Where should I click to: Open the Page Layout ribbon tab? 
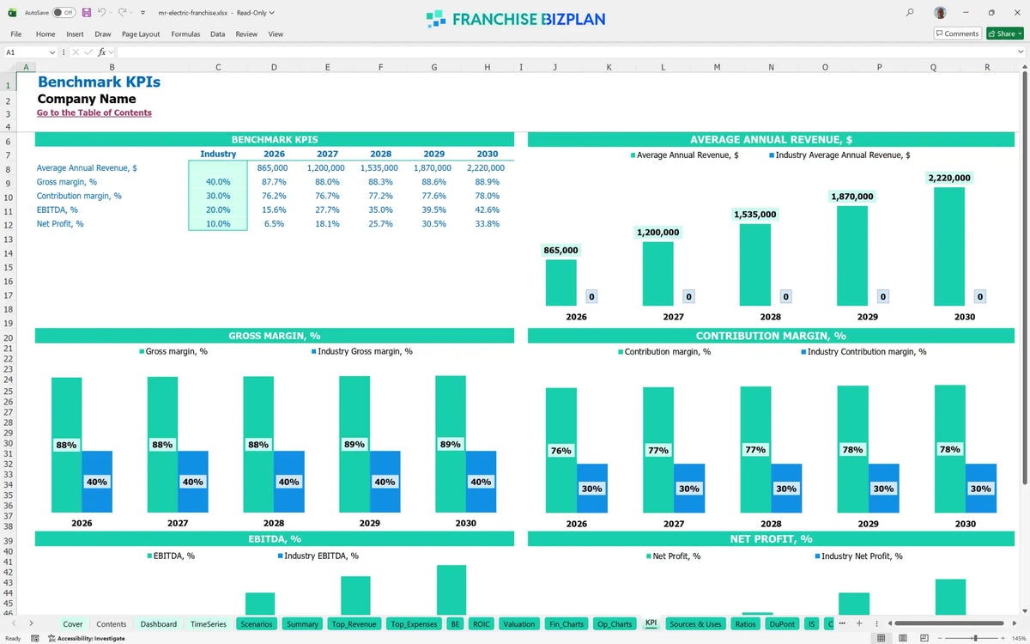pyautogui.click(x=141, y=33)
